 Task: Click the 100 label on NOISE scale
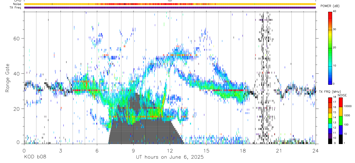pos(347,124)
